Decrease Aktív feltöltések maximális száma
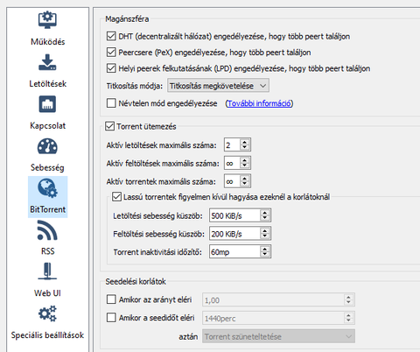 point(245,165)
